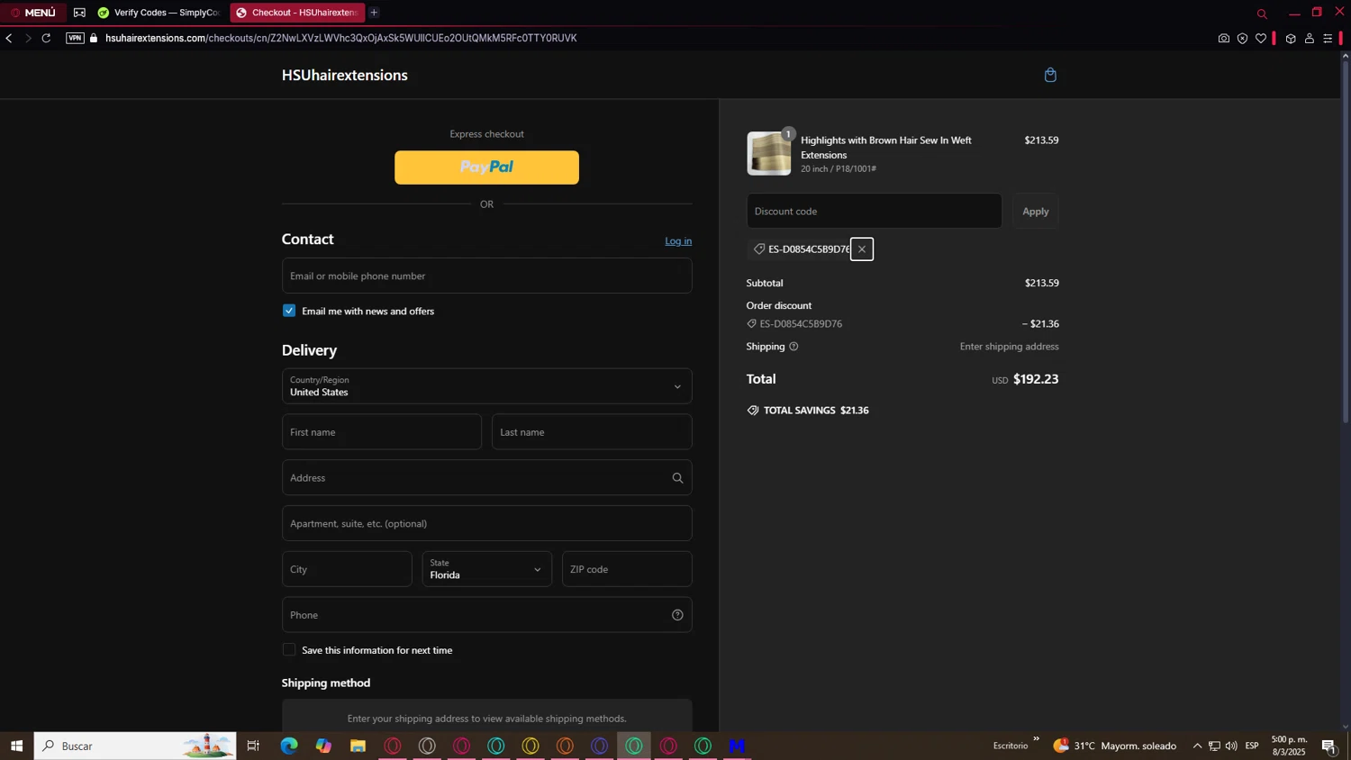Click the hsuhairextensions.com URL in the address bar
This screenshot has height=760, width=1351.
(x=340, y=38)
